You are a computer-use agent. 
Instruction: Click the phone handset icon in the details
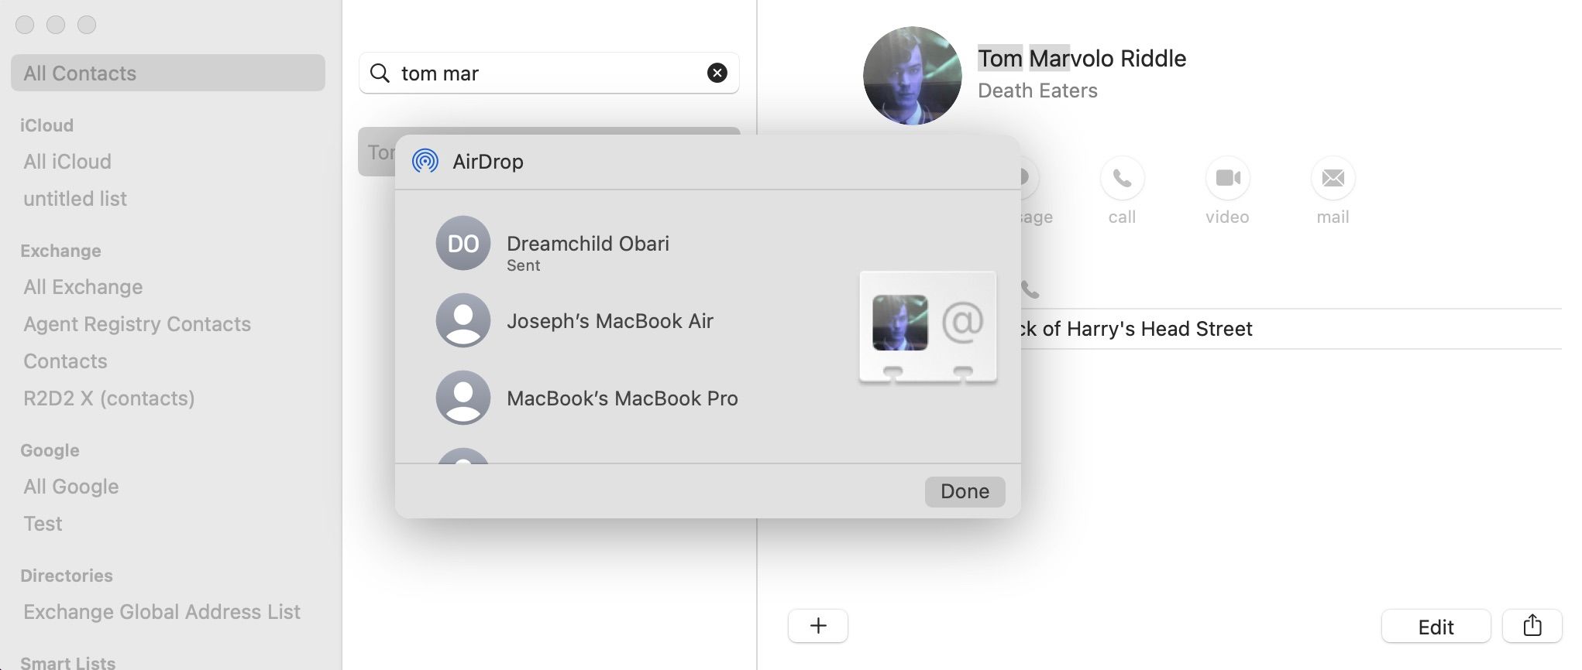[x=1030, y=290]
